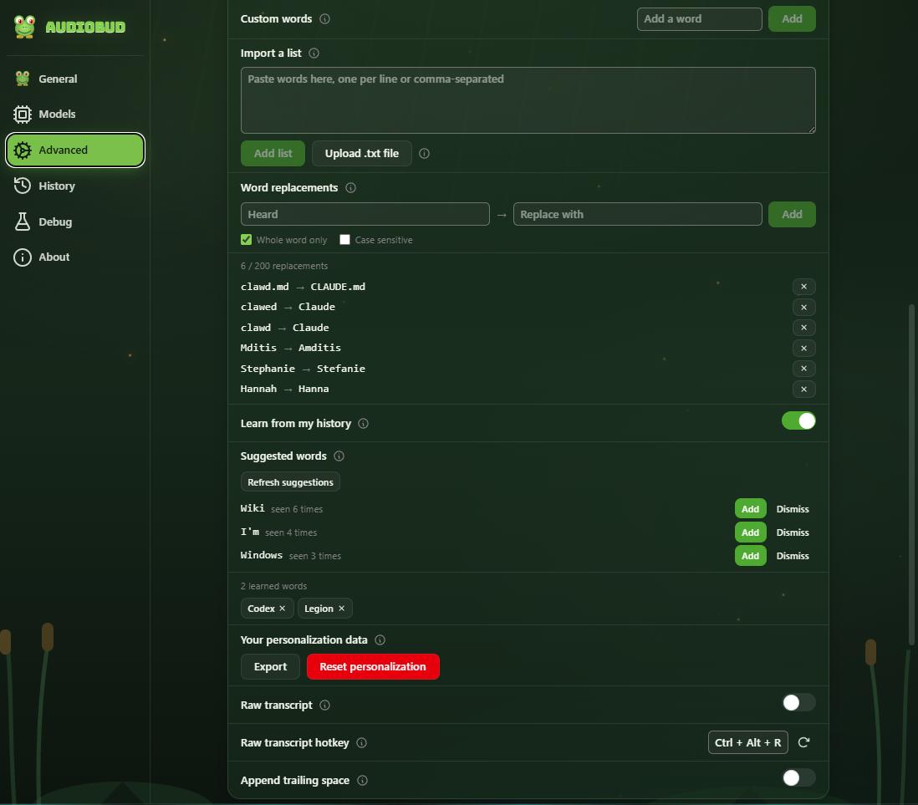Click info icon next to Upload .txt file
The width and height of the screenshot is (918, 805).
coord(425,153)
